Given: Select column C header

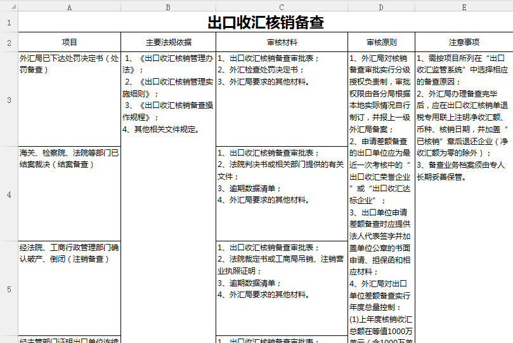Looking at the screenshot, I should (x=282, y=6).
